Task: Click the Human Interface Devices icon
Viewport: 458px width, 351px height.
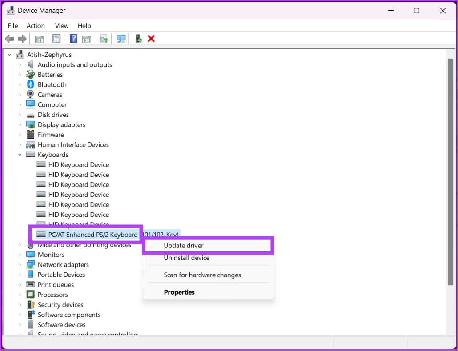Action: click(x=30, y=144)
